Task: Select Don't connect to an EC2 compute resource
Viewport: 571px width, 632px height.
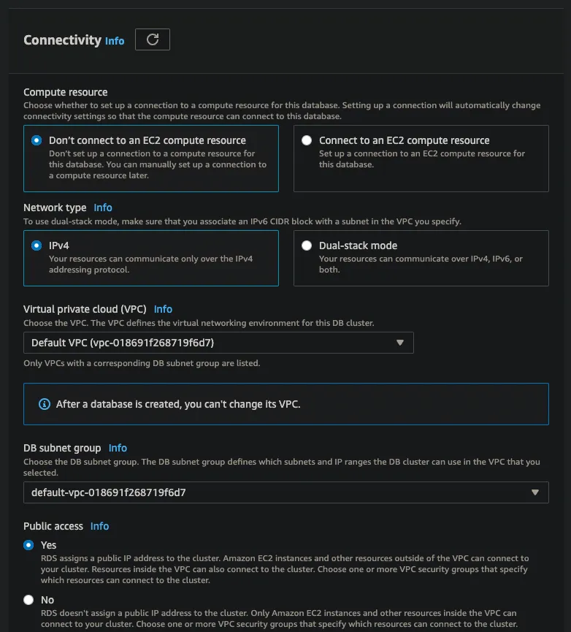Action: [37, 140]
